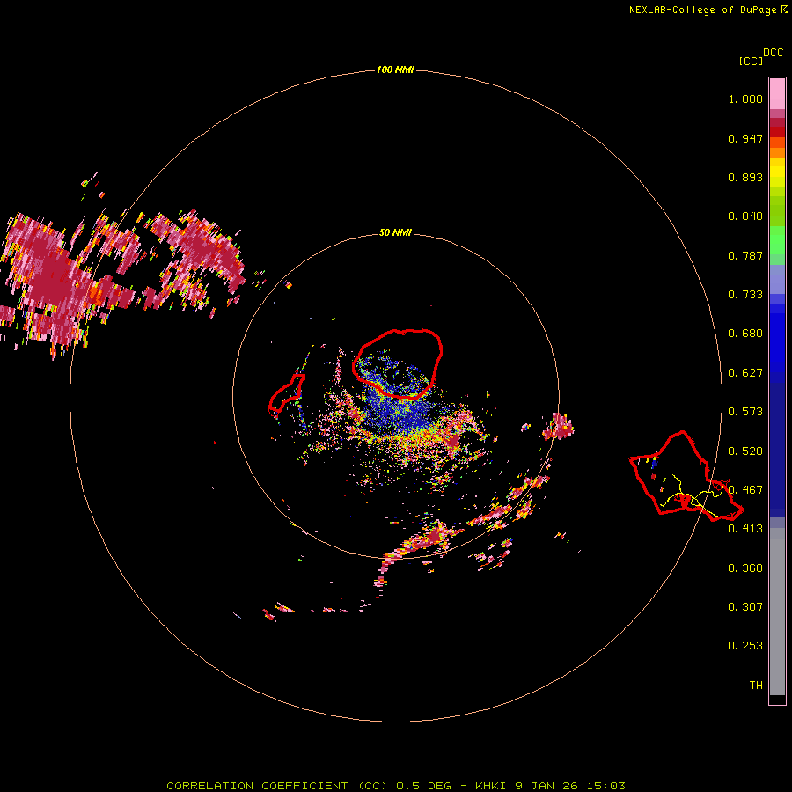Click the 0.253 scale value
This screenshot has height=792, width=792.
click(745, 646)
